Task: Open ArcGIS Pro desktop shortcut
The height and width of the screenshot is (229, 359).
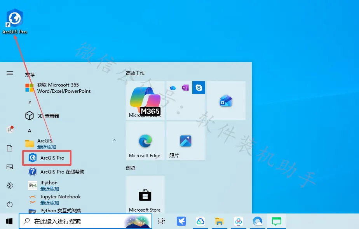Action: [15, 21]
